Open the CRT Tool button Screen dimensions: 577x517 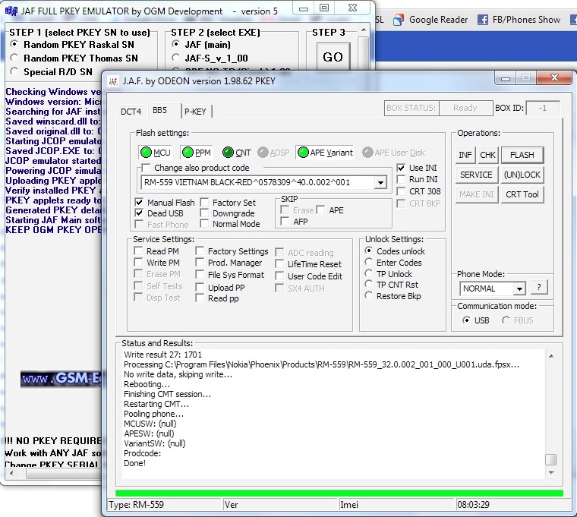(x=522, y=194)
